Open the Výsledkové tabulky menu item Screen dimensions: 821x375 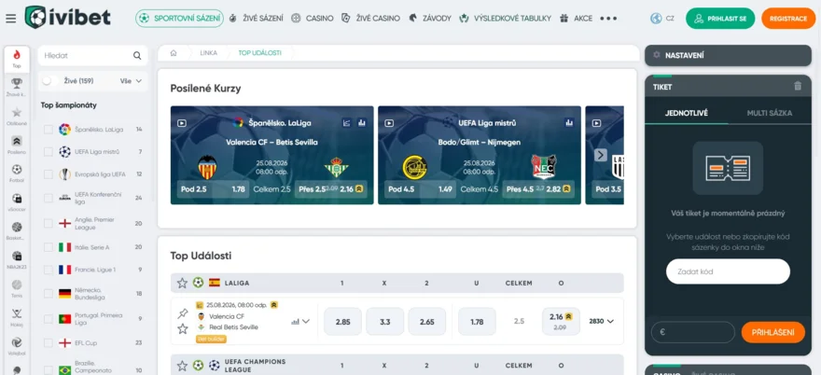(x=506, y=19)
